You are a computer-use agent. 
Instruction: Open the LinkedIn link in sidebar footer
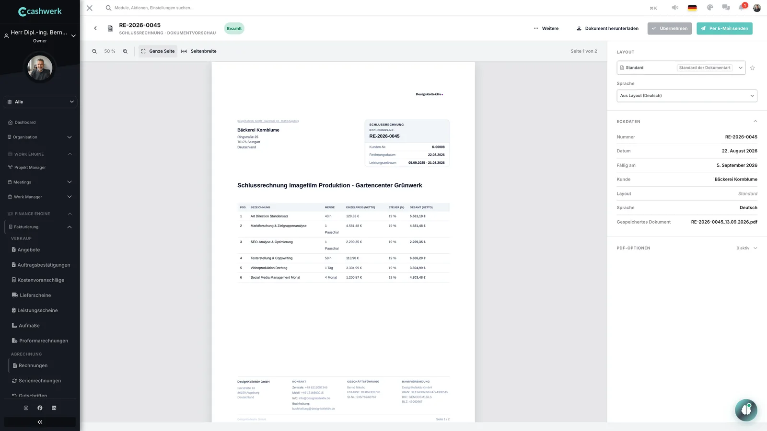click(54, 408)
